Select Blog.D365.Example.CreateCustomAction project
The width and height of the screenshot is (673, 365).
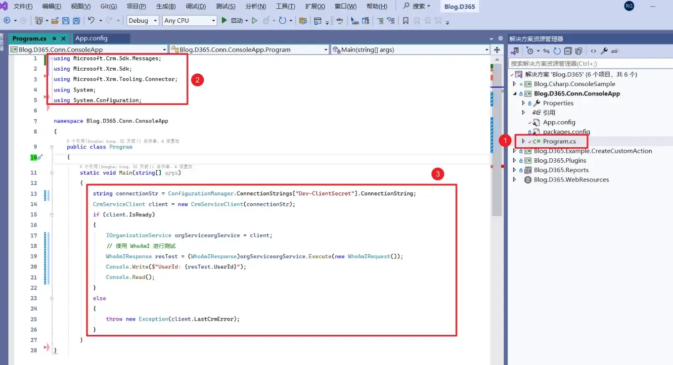[x=592, y=151]
